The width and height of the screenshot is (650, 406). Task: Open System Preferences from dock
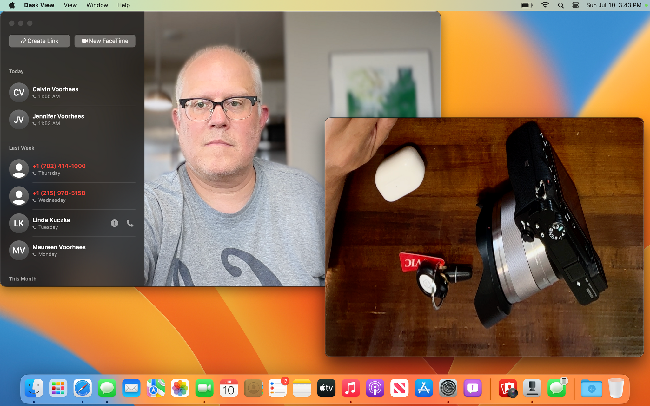[x=448, y=388]
